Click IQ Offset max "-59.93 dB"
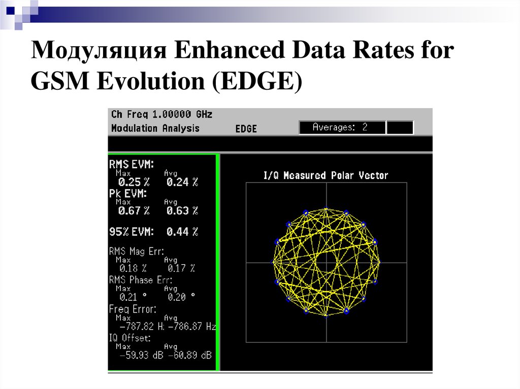This screenshot has width=520, height=389. click(141, 355)
